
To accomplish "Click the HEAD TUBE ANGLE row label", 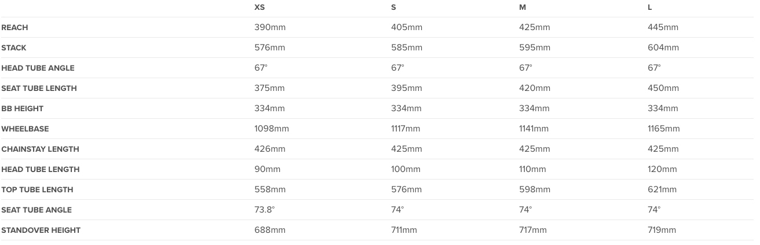I will [38, 68].
